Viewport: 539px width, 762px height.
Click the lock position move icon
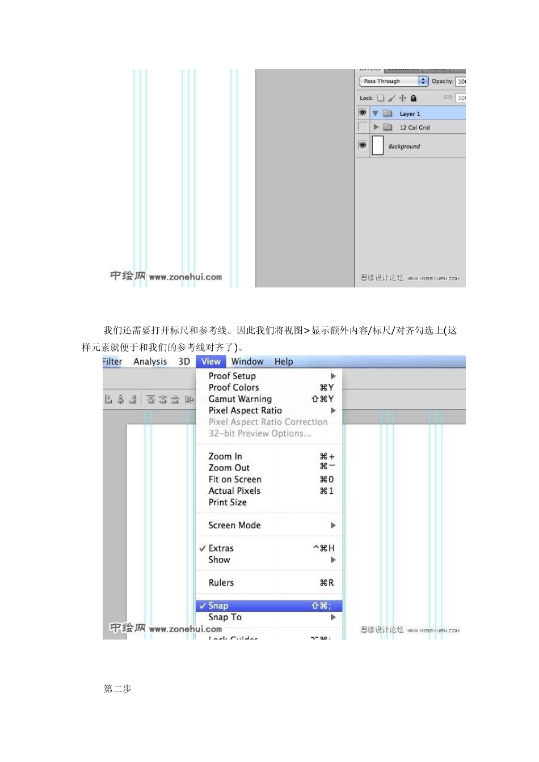[403, 98]
